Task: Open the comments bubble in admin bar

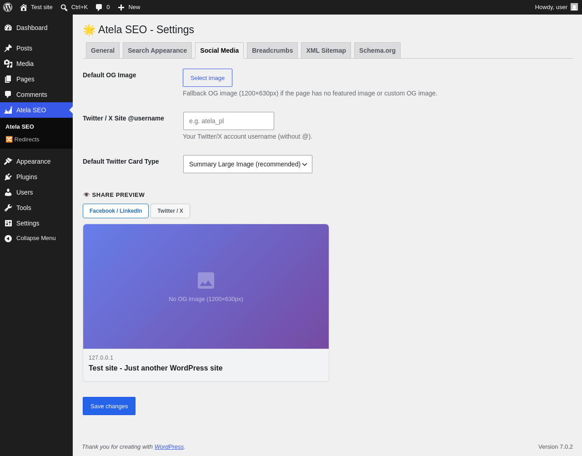Action: coord(99,7)
